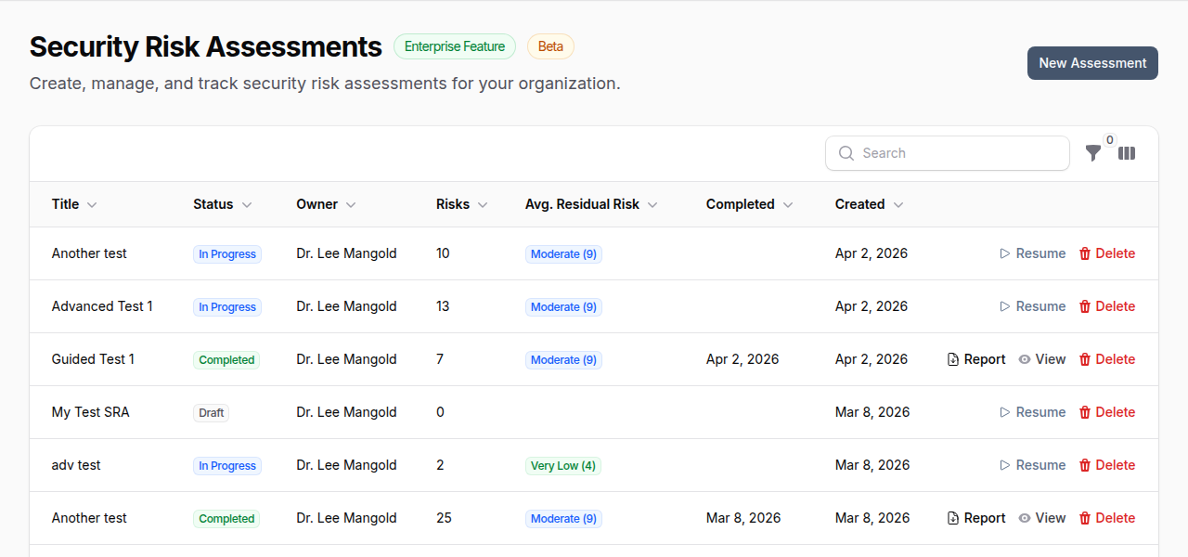Download the Report for the completed Another test
1188x557 pixels.
point(975,517)
